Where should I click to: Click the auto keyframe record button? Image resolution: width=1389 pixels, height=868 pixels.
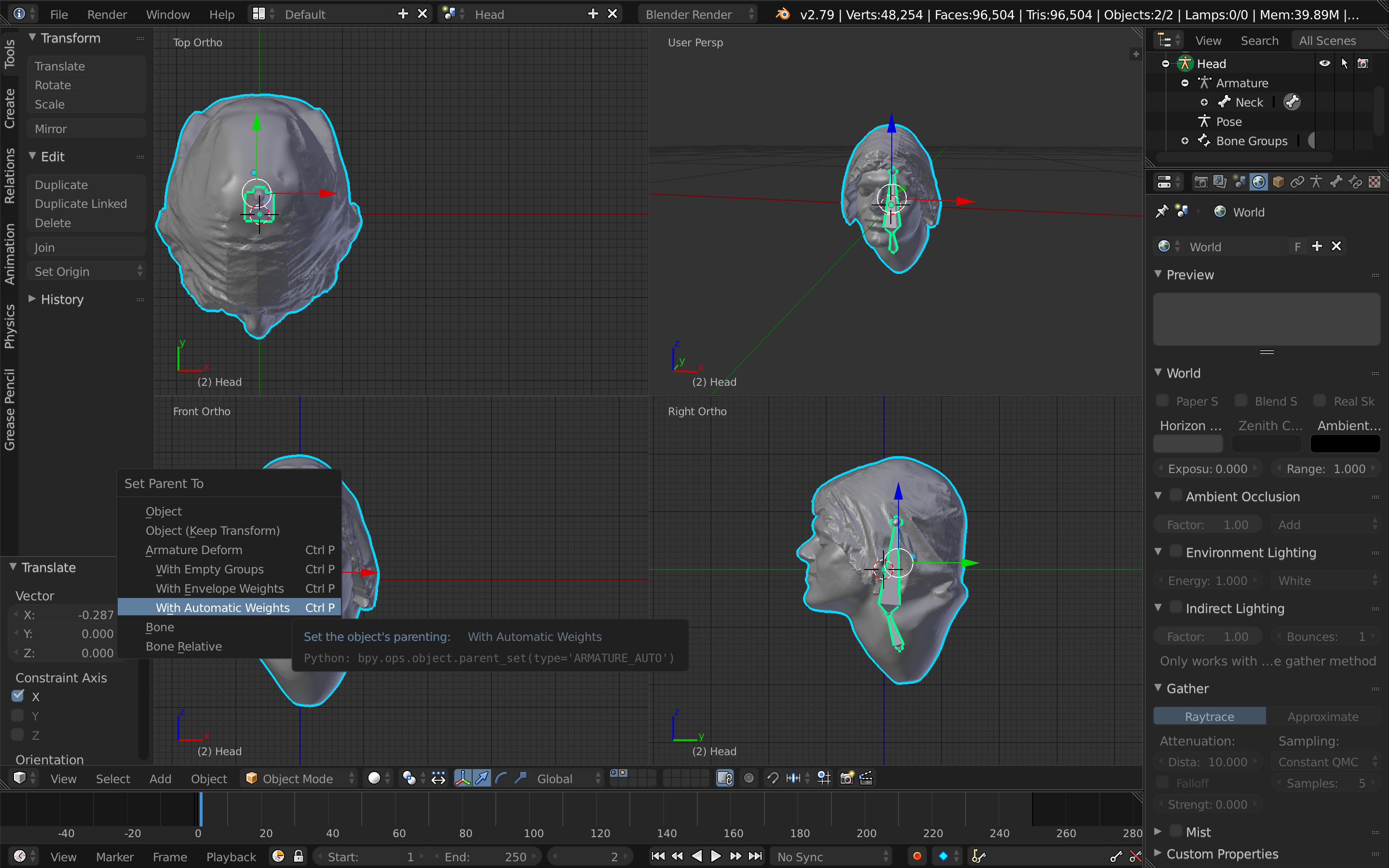click(917, 856)
